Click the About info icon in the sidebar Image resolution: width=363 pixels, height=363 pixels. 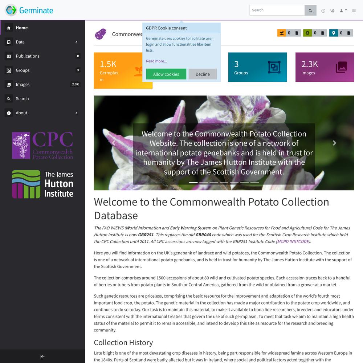(x=9, y=113)
